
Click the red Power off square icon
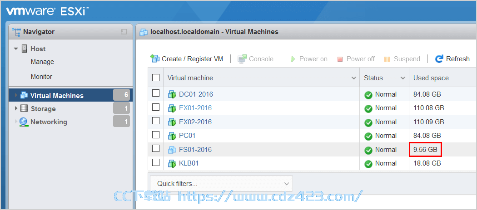tap(340, 59)
